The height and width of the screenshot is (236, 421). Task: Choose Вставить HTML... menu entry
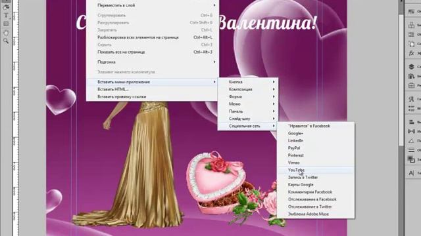coord(153,89)
